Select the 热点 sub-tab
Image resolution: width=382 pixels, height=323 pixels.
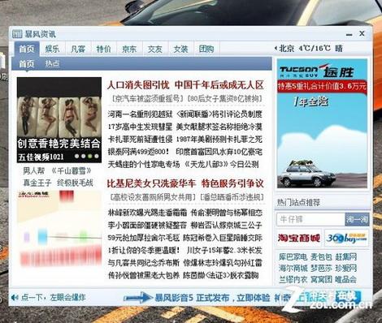[52, 63]
